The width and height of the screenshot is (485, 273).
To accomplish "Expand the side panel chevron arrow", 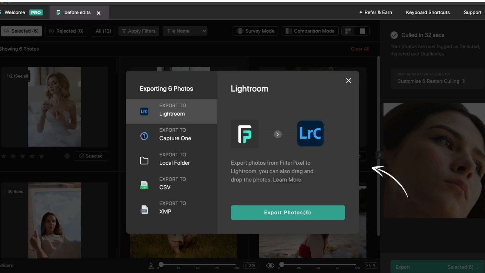I will [x=379, y=155].
